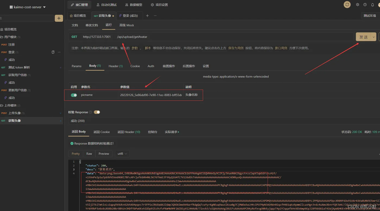Screen dimensions: 380x211
Task: Open the 测试环境 environment selector
Action: coord(370,16)
